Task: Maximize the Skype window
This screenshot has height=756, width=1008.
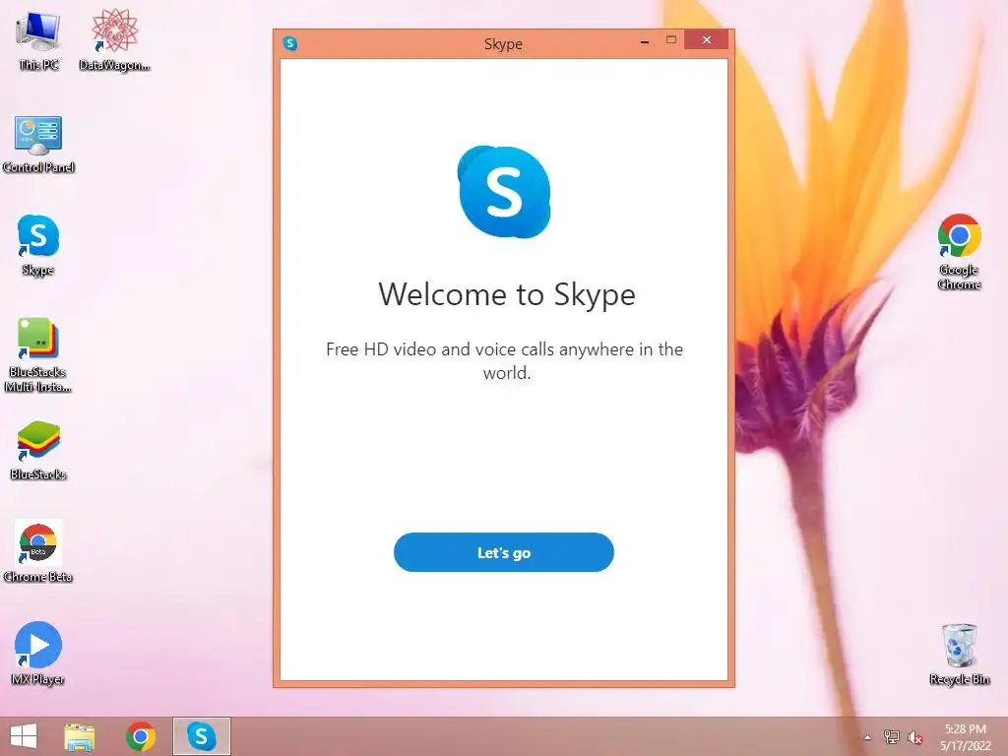Action: 671,40
